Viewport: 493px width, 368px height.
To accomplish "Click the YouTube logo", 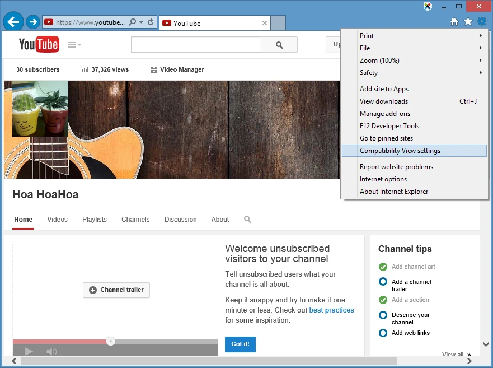I will click(x=39, y=44).
